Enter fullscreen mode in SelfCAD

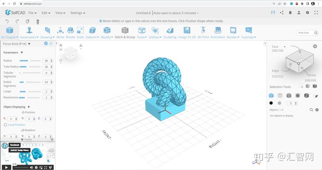[316, 13]
